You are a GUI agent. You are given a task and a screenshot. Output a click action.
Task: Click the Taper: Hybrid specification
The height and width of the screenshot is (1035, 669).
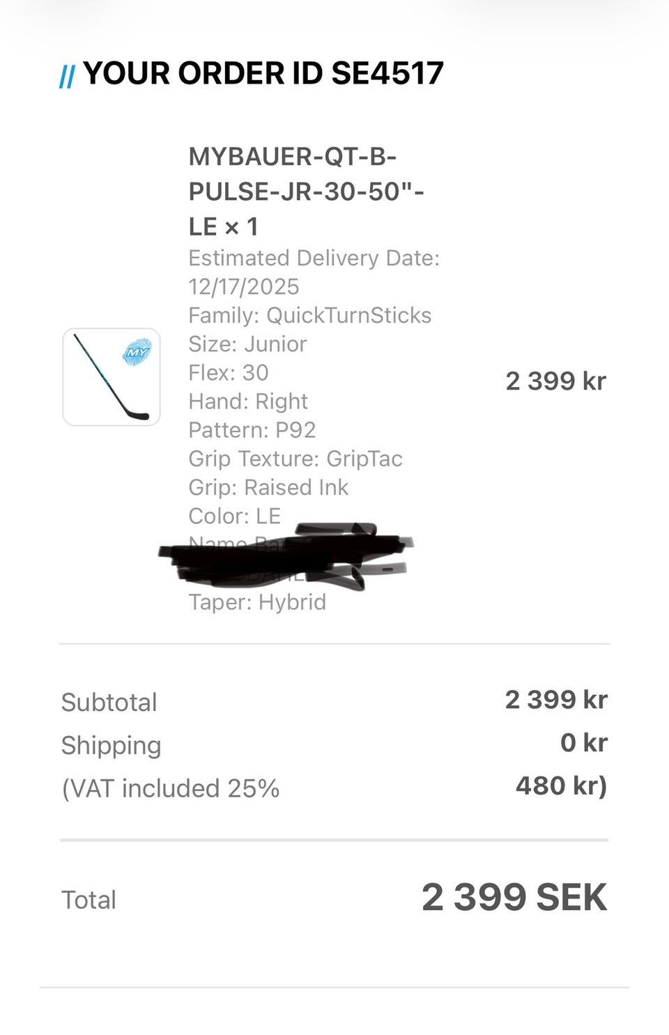[x=256, y=601]
